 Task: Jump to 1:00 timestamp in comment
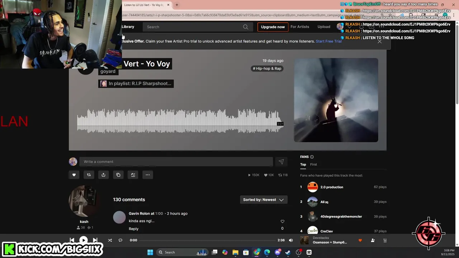pos(159,214)
